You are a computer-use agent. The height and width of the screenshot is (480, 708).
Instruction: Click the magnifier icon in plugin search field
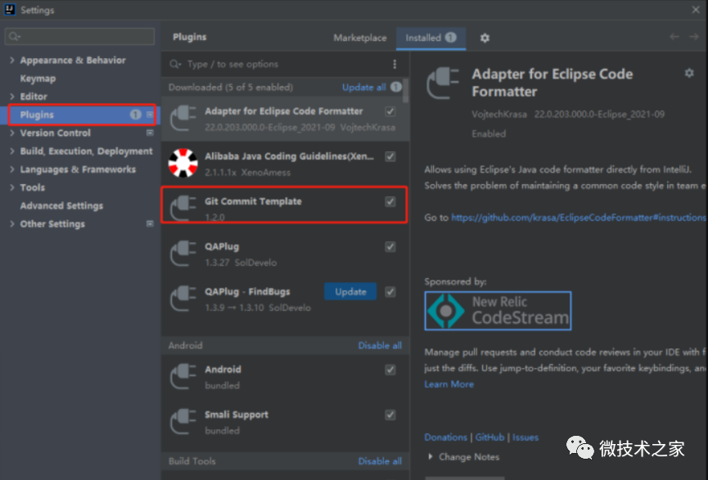click(175, 65)
